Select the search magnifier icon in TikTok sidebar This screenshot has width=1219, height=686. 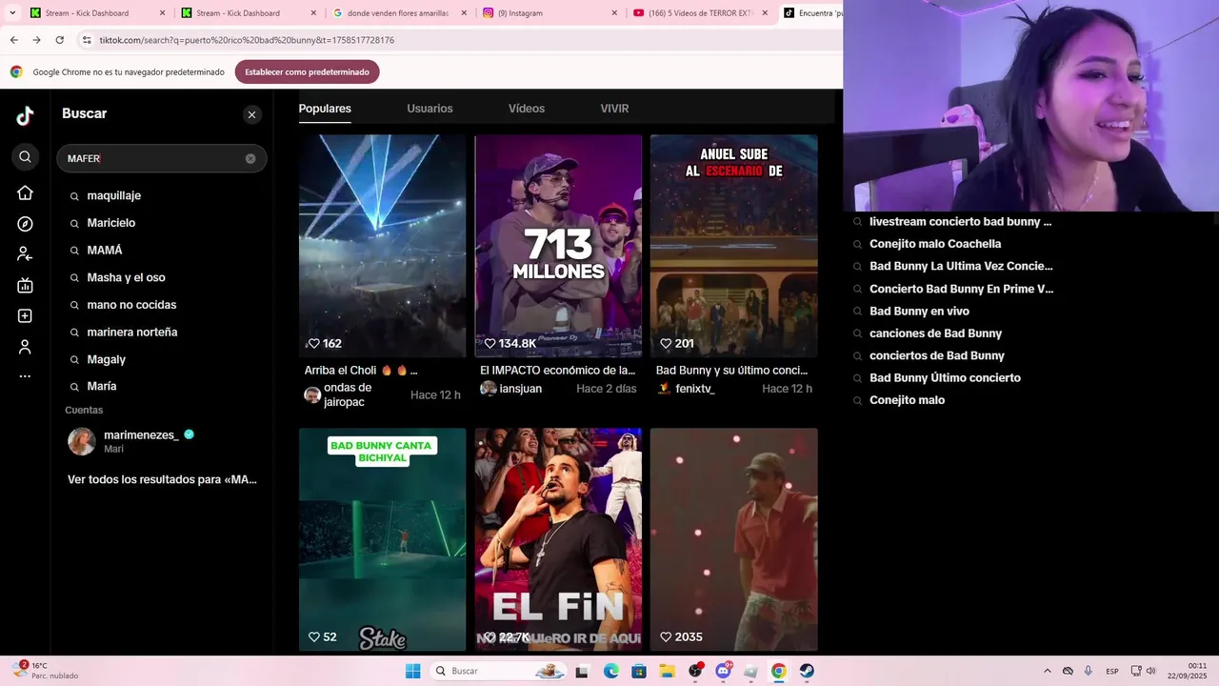[25, 157]
